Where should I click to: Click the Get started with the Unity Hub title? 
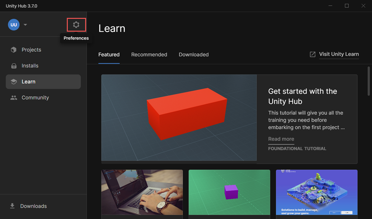(x=303, y=96)
